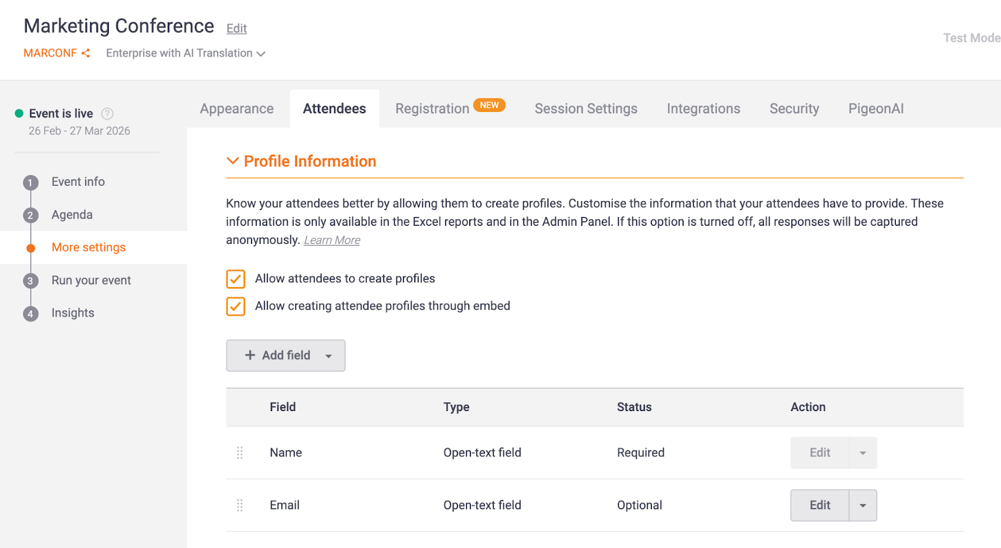This screenshot has height=548, width=1001.
Task: Click the help icon beside Event is live
Action: click(x=108, y=113)
